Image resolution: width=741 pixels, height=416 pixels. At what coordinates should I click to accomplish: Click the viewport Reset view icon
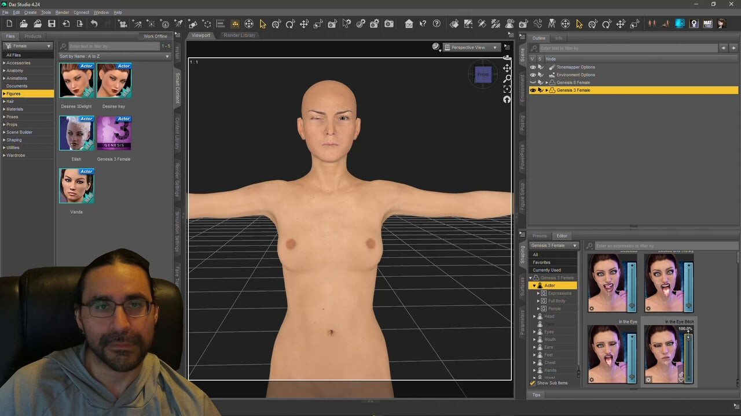[507, 99]
